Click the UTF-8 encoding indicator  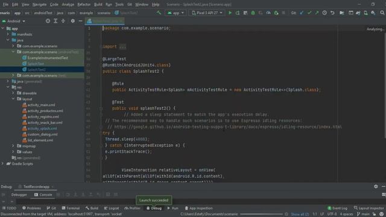click(332, 214)
